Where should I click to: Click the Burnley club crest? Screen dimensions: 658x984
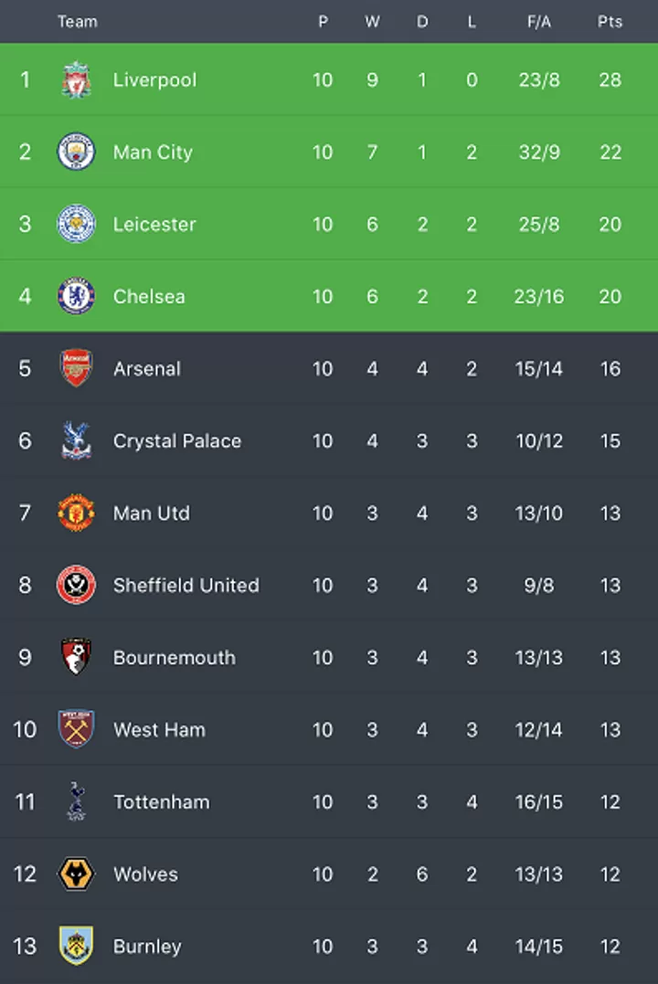click(x=76, y=946)
